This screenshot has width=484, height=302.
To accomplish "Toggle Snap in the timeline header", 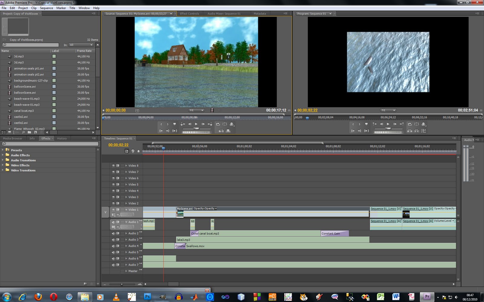I will click(127, 151).
